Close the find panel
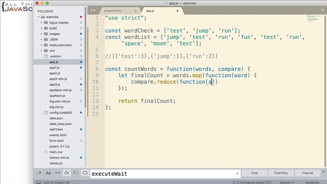Image resolution: width=327 pixels, height=184 pixels. click(323, 172)
